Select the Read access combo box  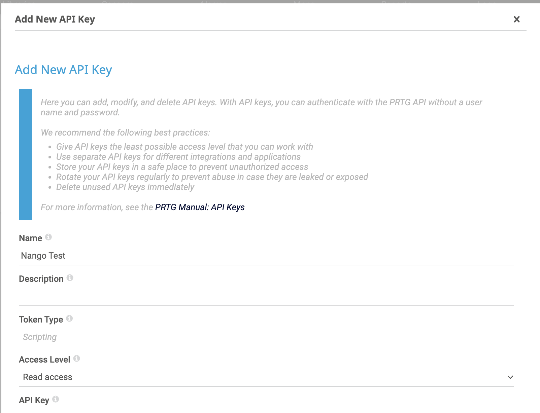click(266, 377)
